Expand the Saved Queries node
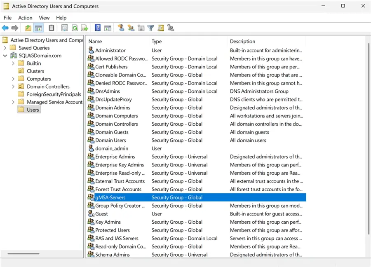This screenshot has height=267, width=371. (x=5, y=48)
